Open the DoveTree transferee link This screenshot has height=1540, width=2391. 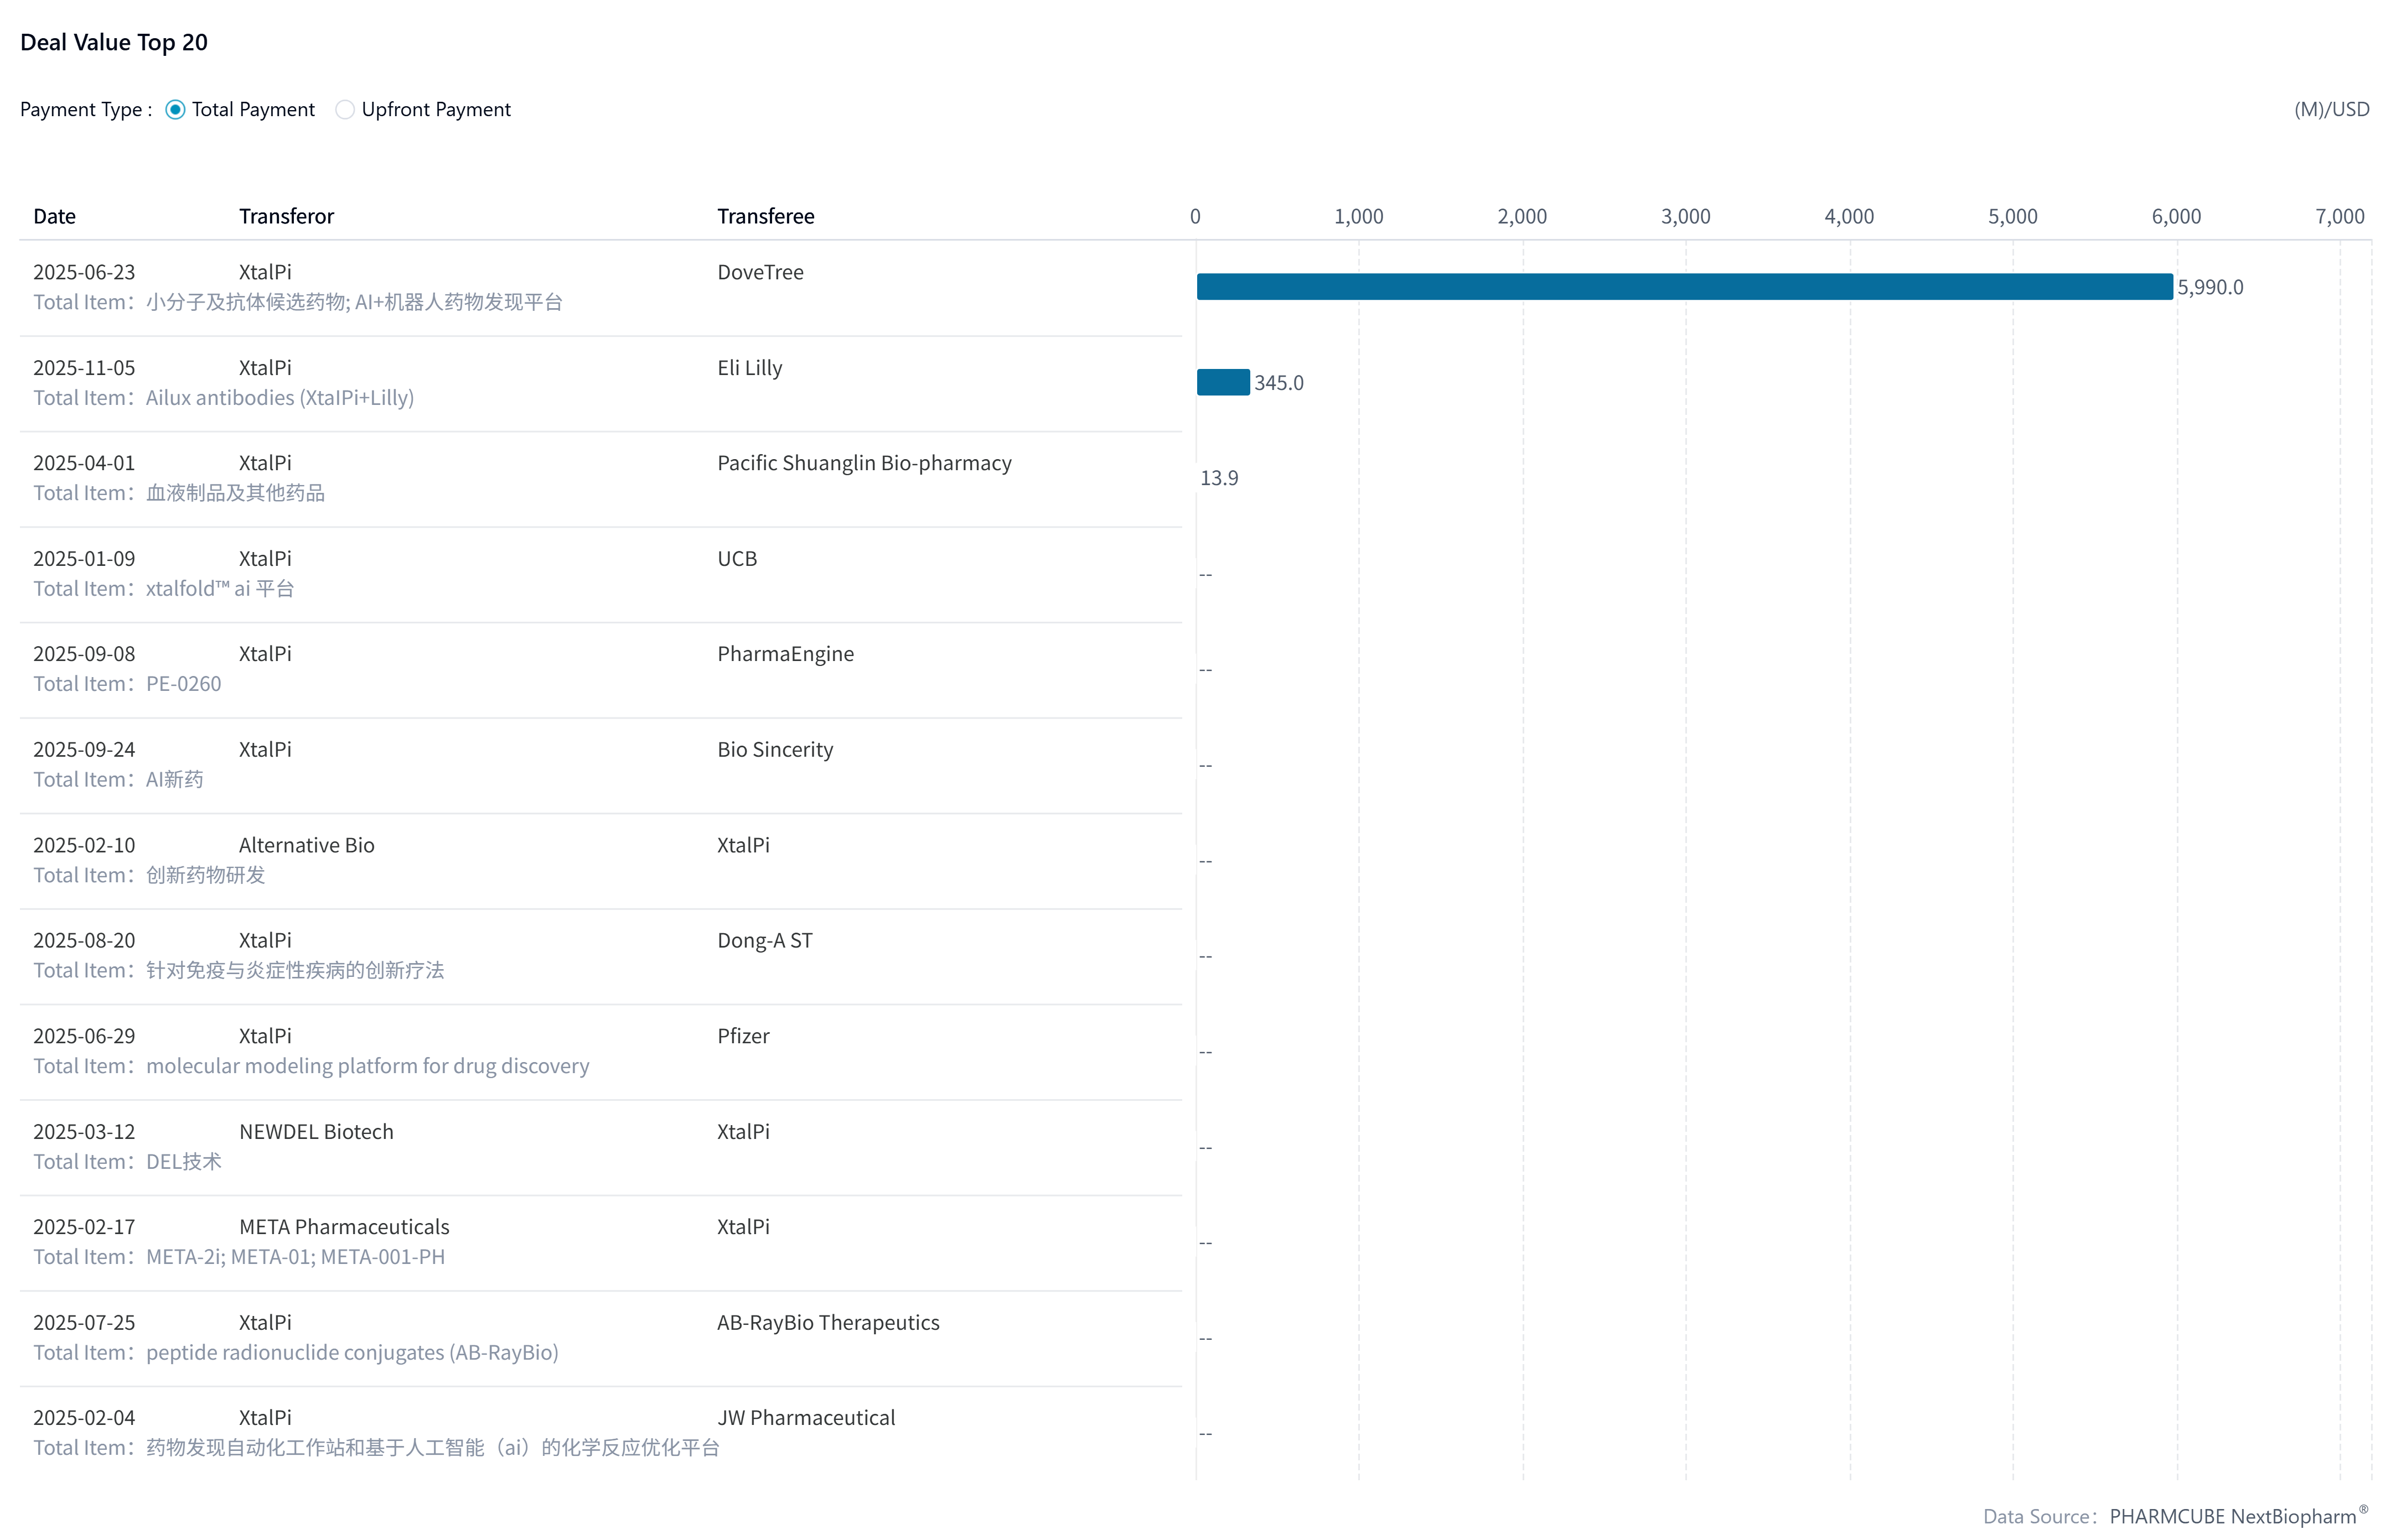click(x=760, y=272)
